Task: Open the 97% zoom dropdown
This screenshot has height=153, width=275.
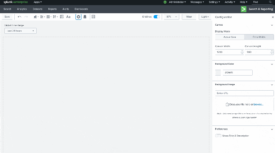Action: point(171,17)
